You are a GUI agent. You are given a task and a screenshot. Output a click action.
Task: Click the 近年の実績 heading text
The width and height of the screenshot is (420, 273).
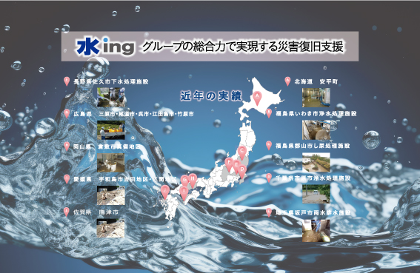pos(211,96)
